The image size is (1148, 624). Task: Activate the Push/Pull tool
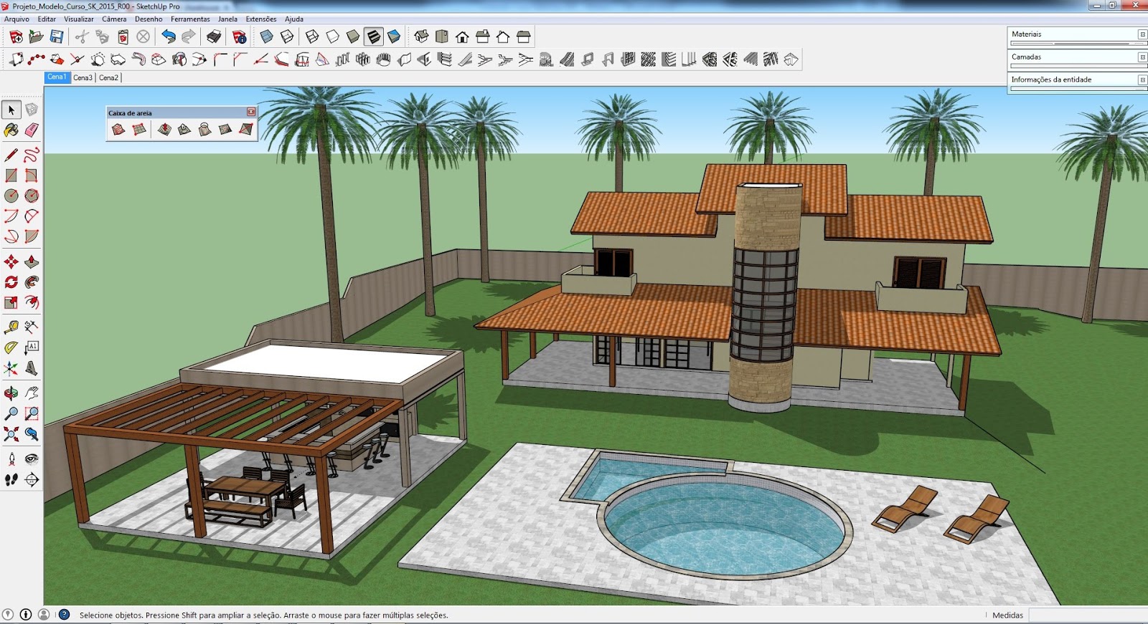pyautogui.click(x=32, y=261)
